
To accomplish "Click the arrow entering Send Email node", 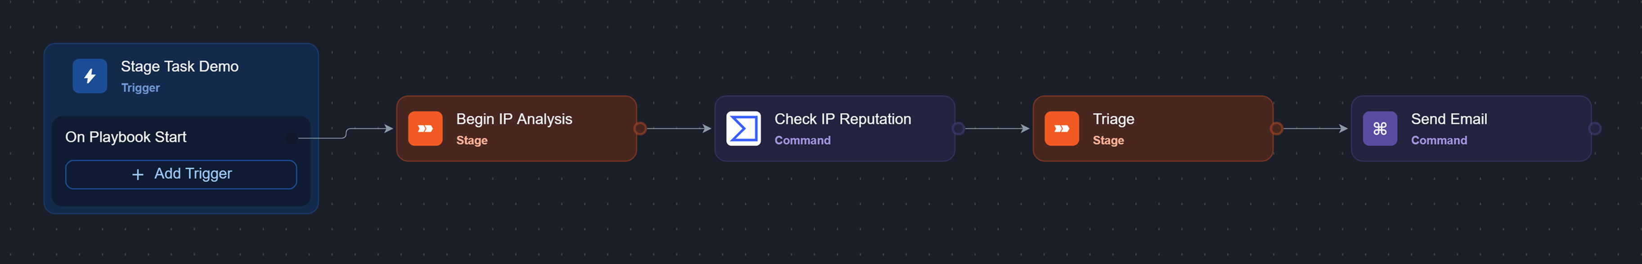I will point(1342,128).
